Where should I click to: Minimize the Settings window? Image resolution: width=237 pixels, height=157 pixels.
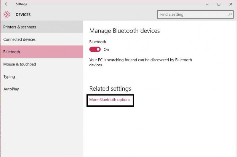207,4
